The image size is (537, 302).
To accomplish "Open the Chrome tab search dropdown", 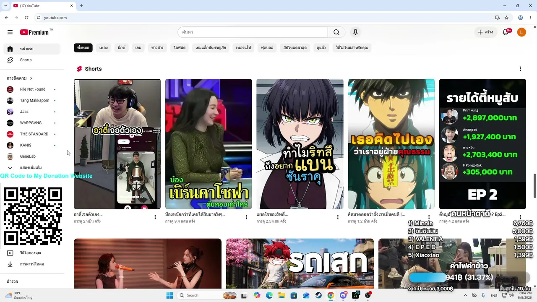I will tap(5, 5).
